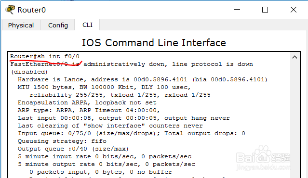Click the 'MTU 1500 bytes' line
Image resolution: width=308 pixels, height=178 pixels.
[x=104, y=87]
